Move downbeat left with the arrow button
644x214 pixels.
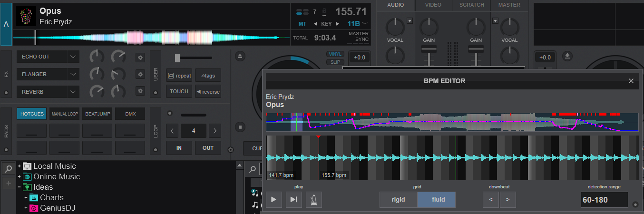pyautogui.click(x=490, y=200)
